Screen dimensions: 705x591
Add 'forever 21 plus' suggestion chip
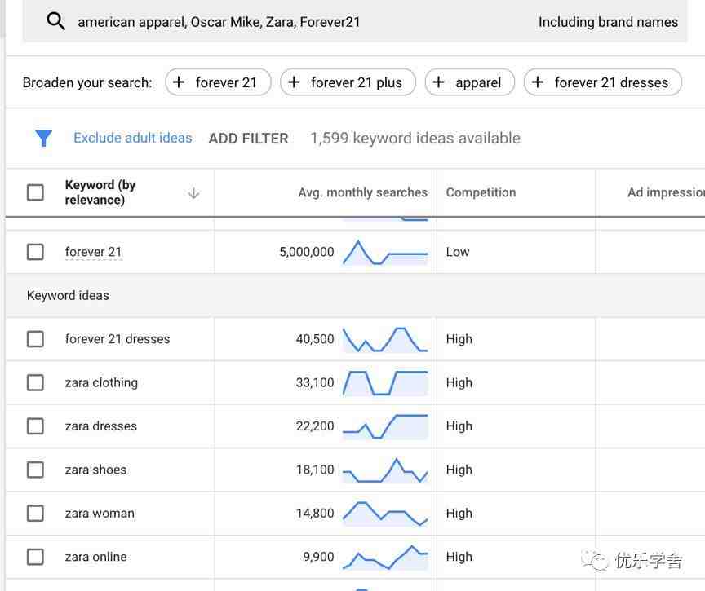pyautogui.click(x=348, y=82)
